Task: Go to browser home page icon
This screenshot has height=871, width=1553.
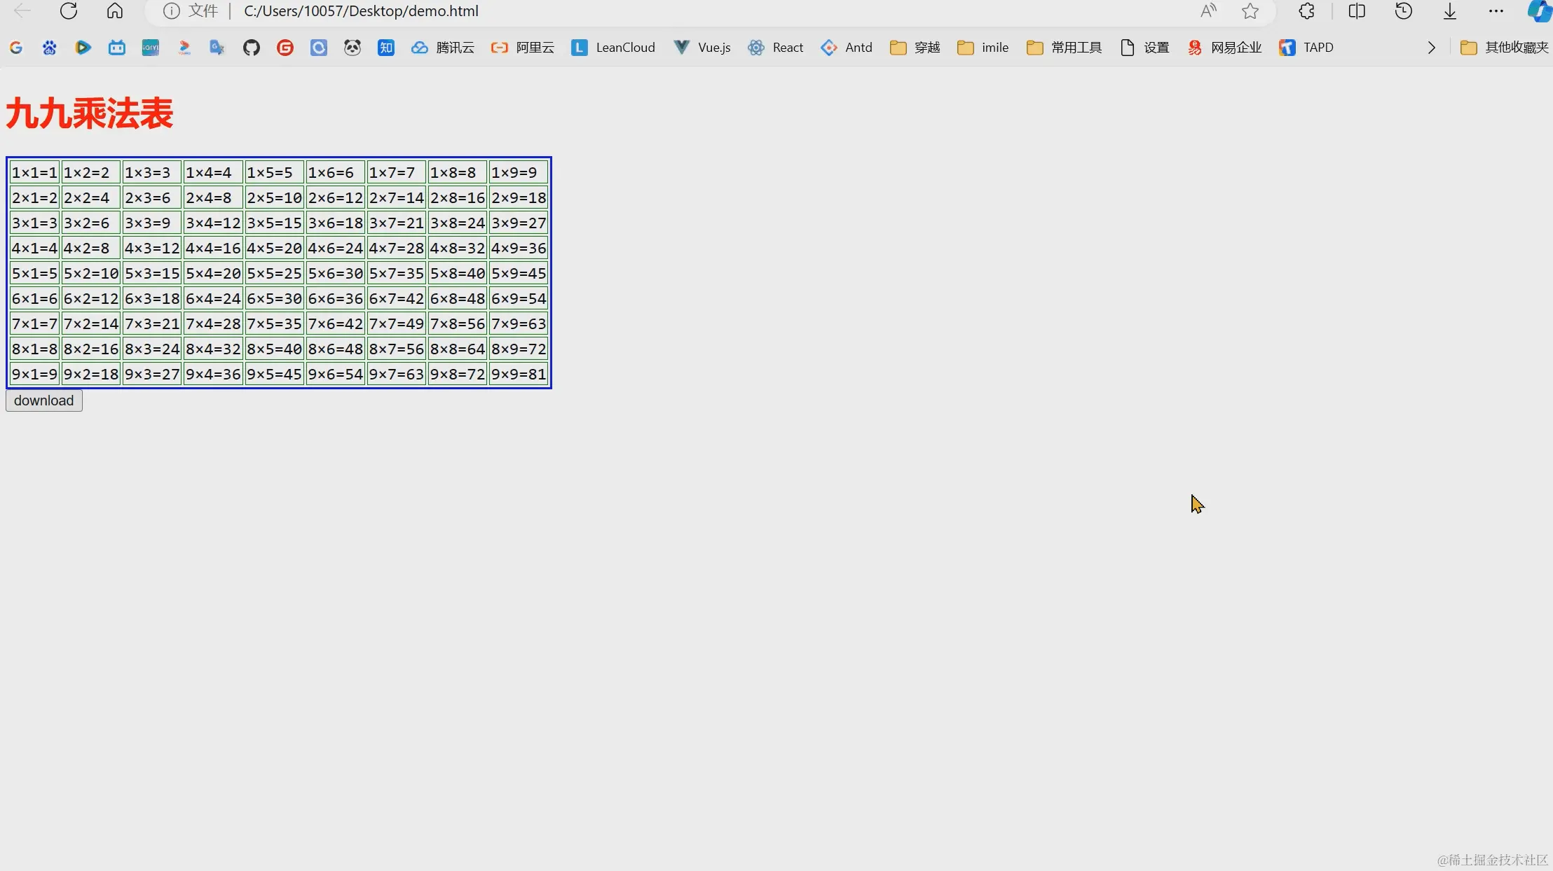Action: click(x=115, y=11)
